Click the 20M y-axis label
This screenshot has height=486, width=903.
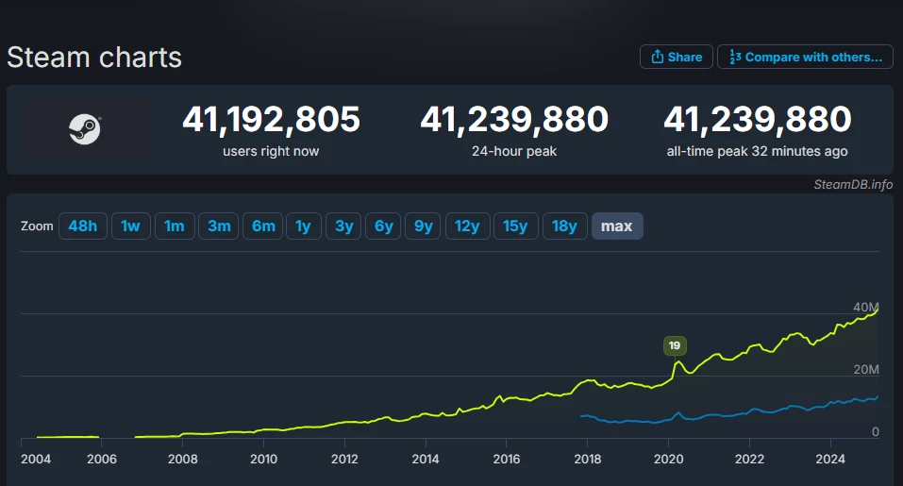click(x=866, y=370)
